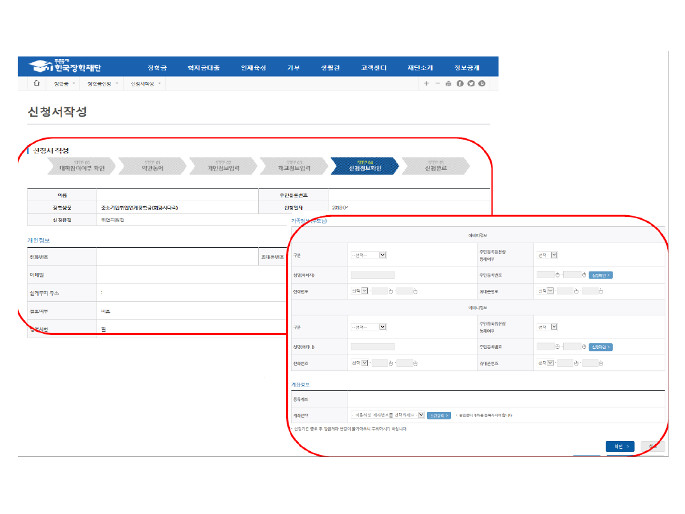Open the 장학금 main menu

157,68
